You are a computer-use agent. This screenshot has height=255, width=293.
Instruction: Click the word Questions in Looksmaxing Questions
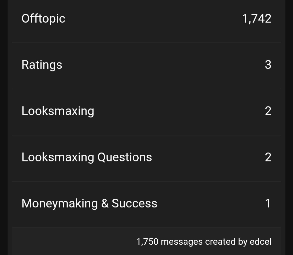pyautogui.click(x=125, y=157)
